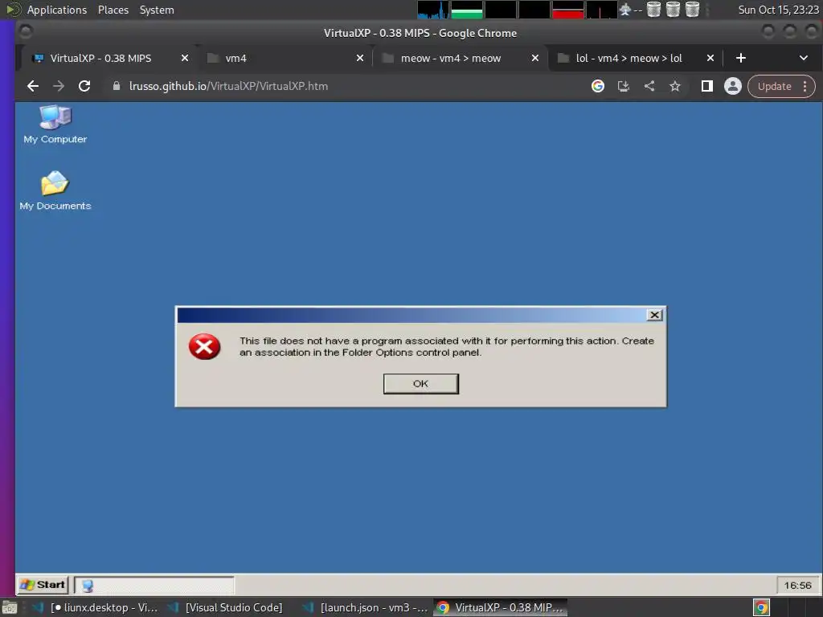Screen dimensions: 823x617
Task: Click the window menu button in titlebar
Action: point(25,32)
